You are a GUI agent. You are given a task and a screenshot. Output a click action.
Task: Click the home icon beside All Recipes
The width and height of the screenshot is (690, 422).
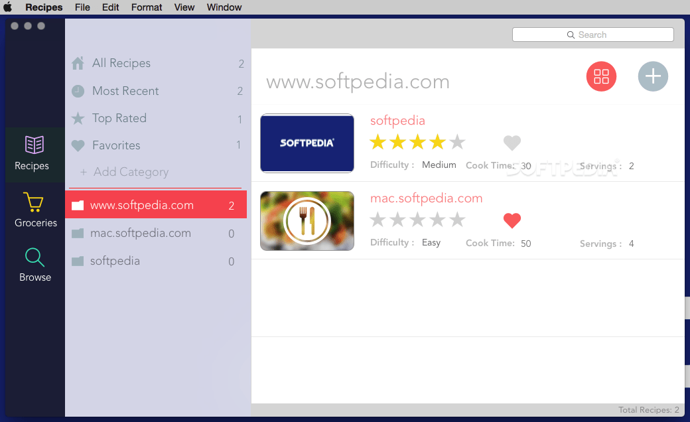[x=78, y=63]
